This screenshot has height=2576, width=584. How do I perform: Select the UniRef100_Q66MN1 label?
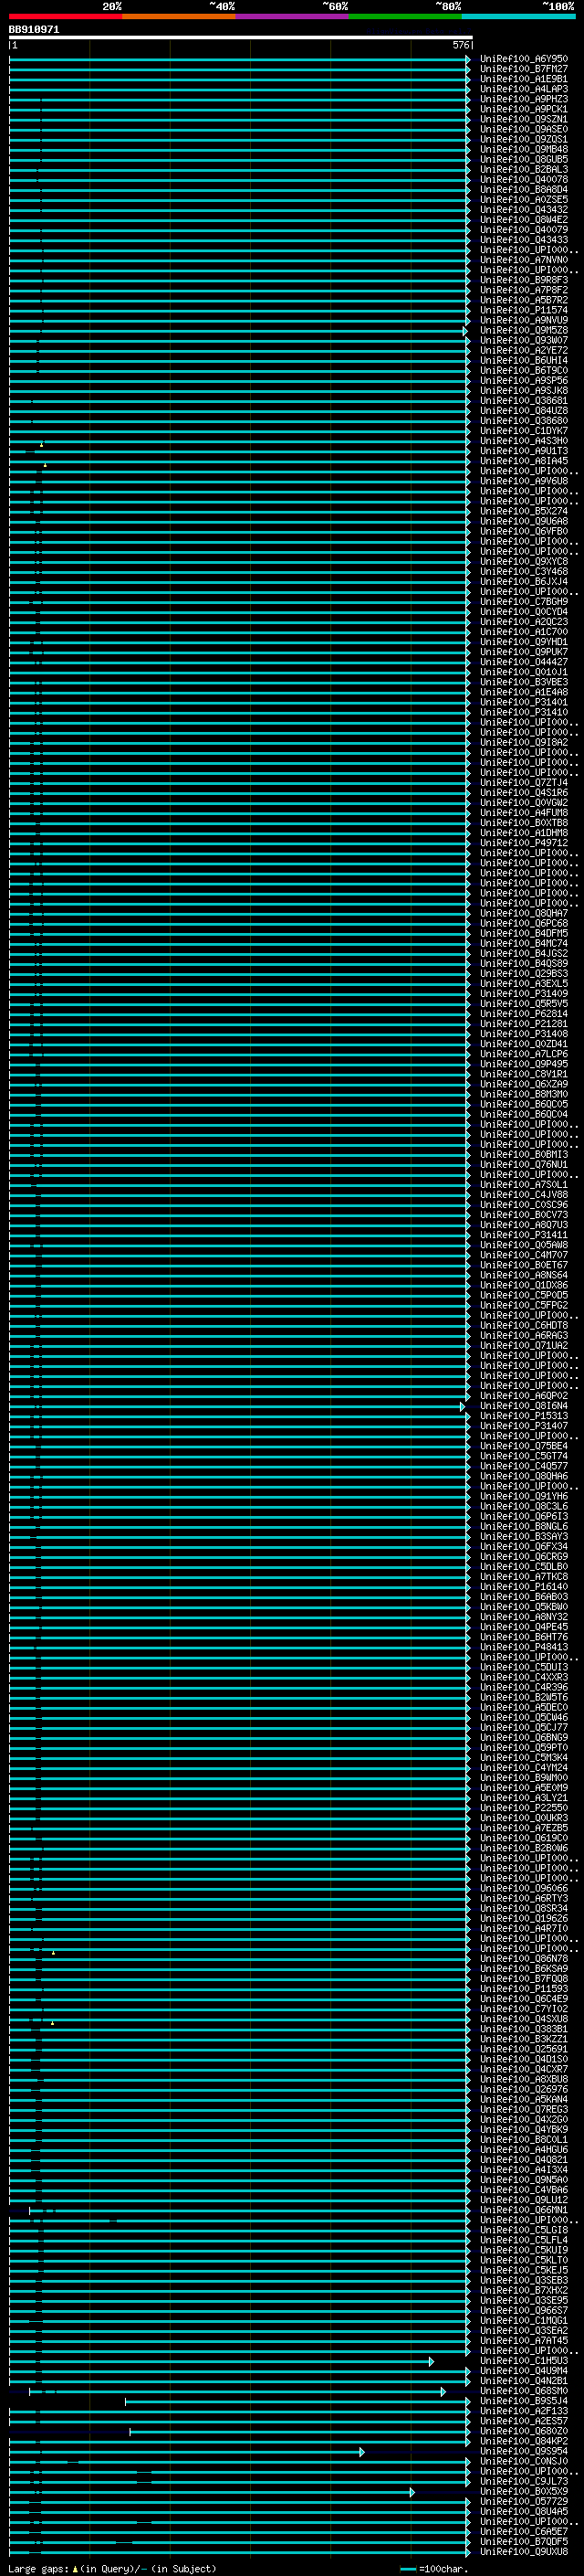coord(524,2210)
